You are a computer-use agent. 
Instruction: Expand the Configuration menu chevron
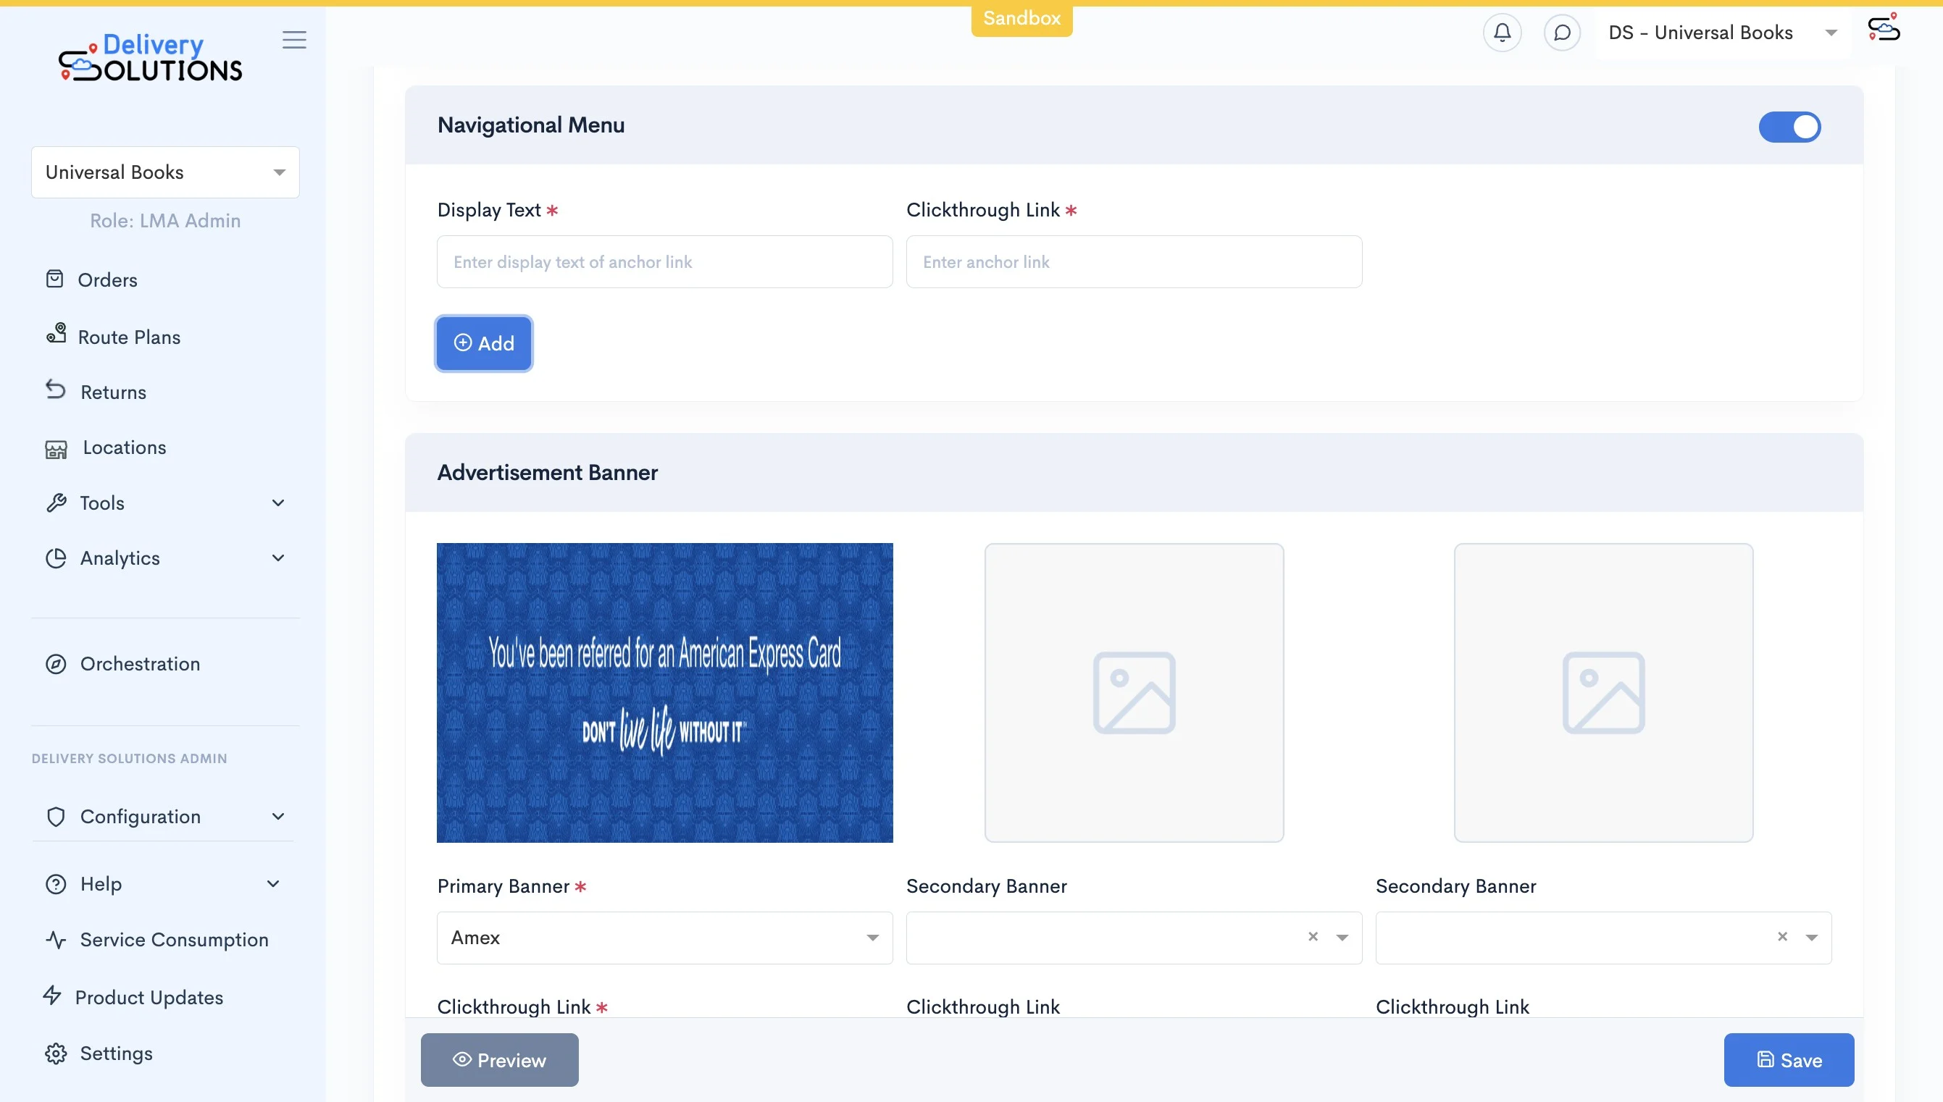click(x=278, y=816)
